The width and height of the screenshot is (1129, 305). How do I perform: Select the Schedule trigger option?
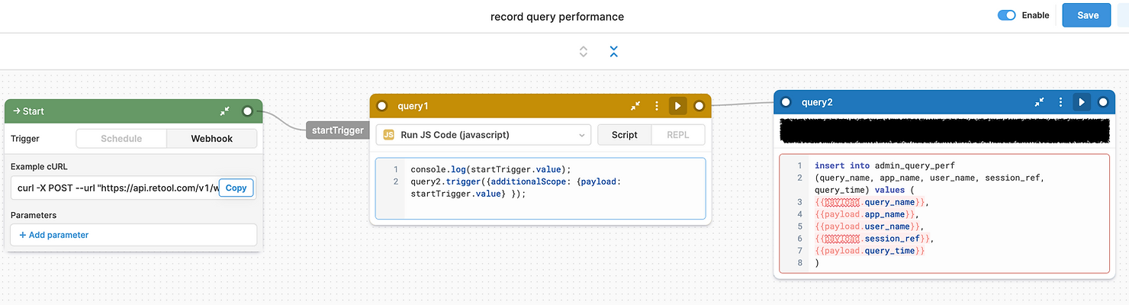(121, 139)
